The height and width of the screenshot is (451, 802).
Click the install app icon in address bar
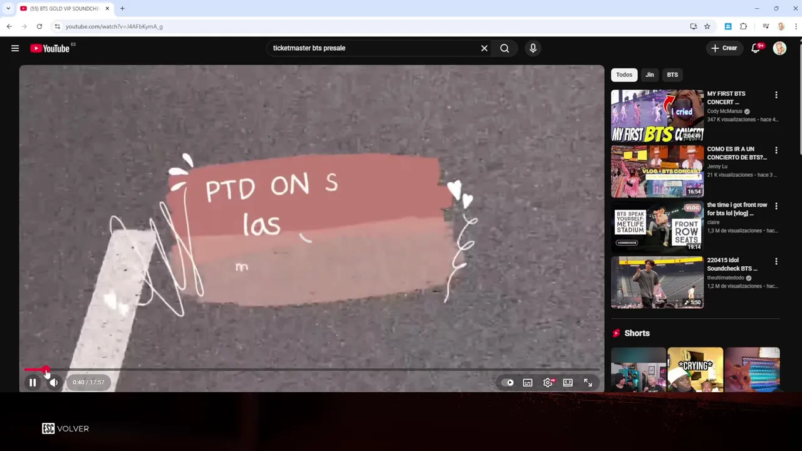(694, 26)
